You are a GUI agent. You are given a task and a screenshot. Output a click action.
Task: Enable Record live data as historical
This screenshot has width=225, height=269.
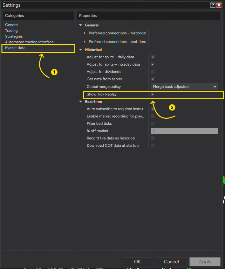pyautogui.click(x=153, y=138)
